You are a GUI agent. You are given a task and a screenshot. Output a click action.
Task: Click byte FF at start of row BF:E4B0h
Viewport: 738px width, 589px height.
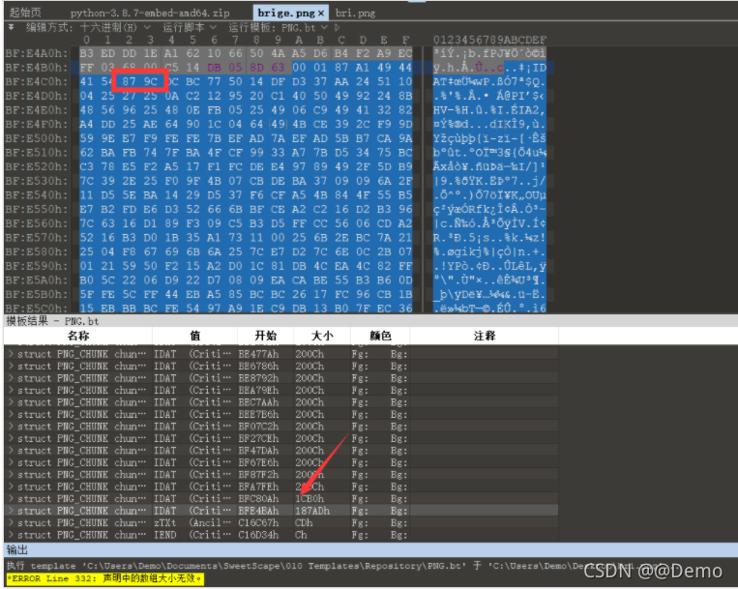87,68
